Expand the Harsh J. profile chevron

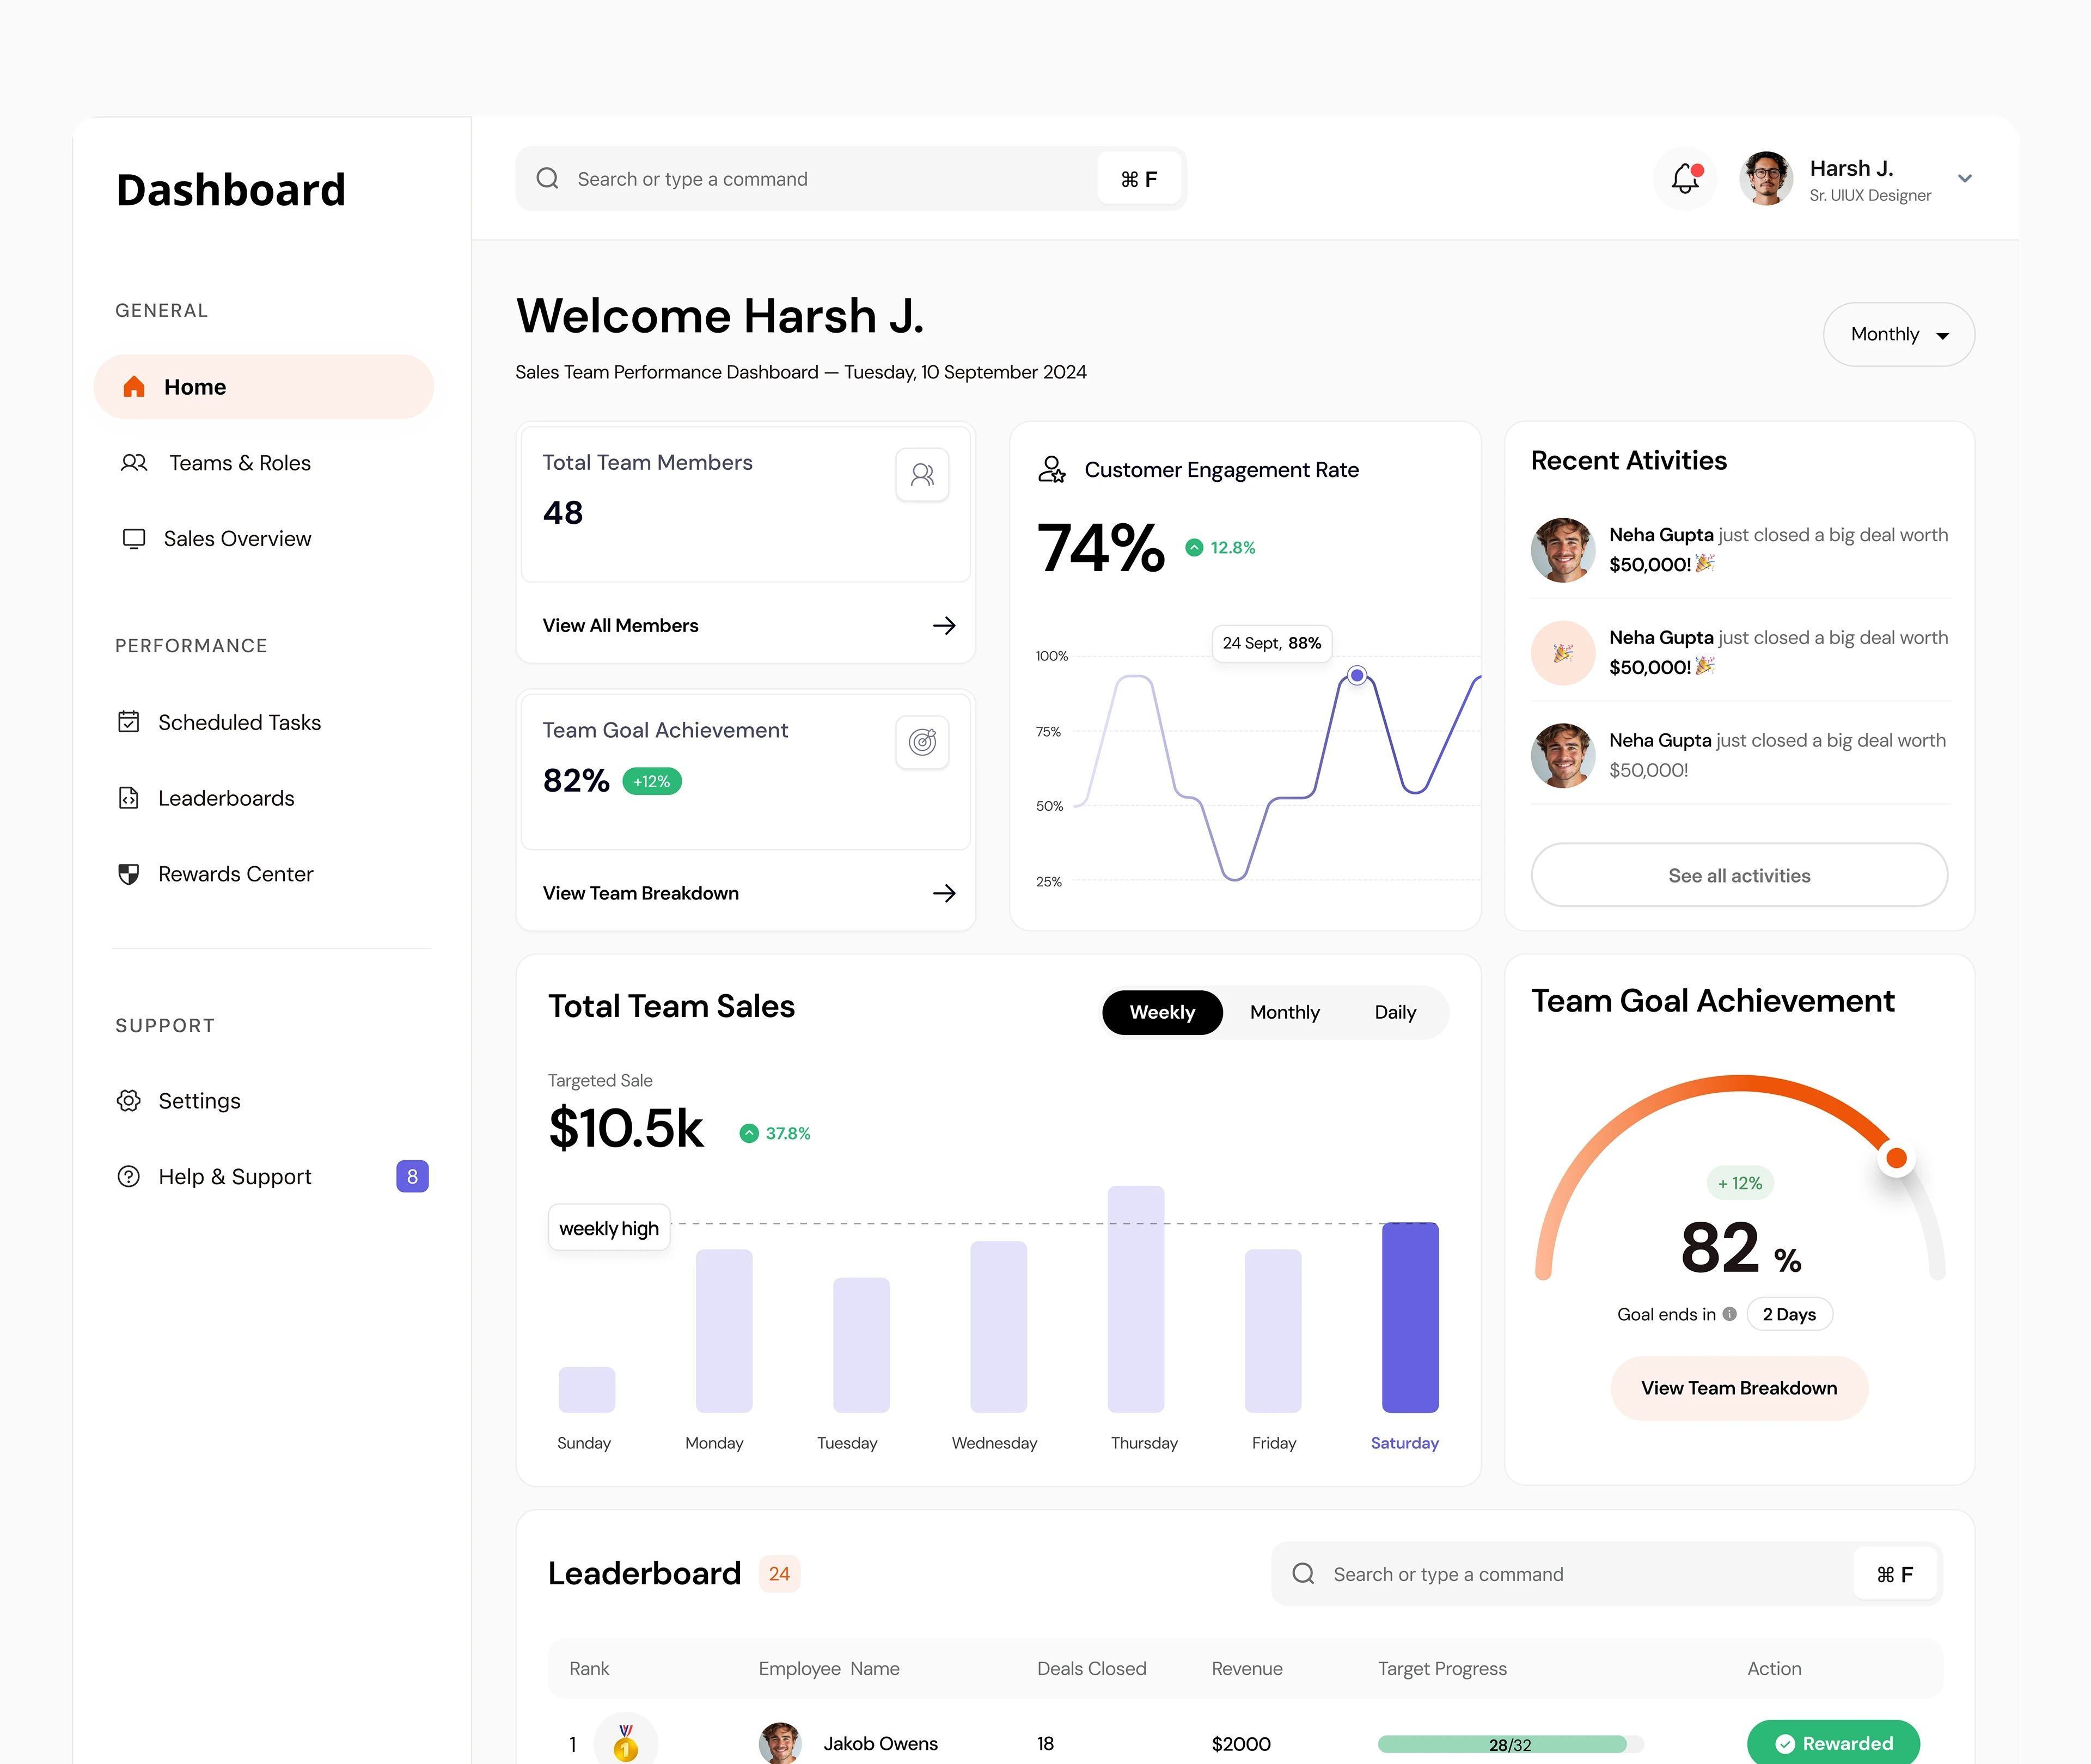click(x=1964, y=179)
